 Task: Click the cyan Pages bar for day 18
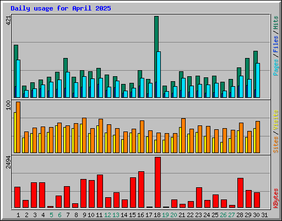[x=159, y=75]
